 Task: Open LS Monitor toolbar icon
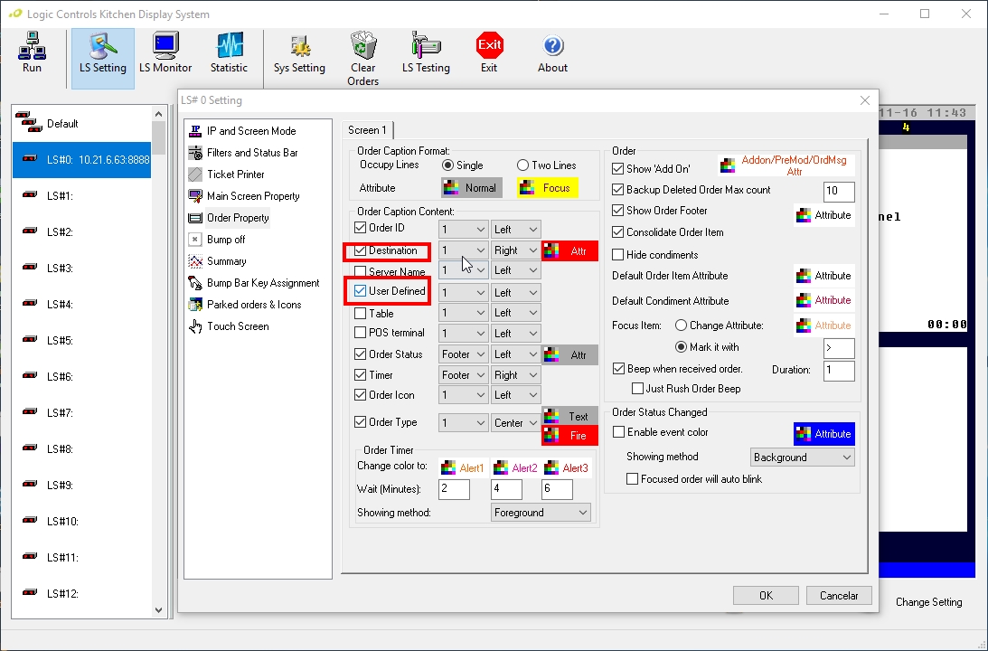tap(165, 53)
